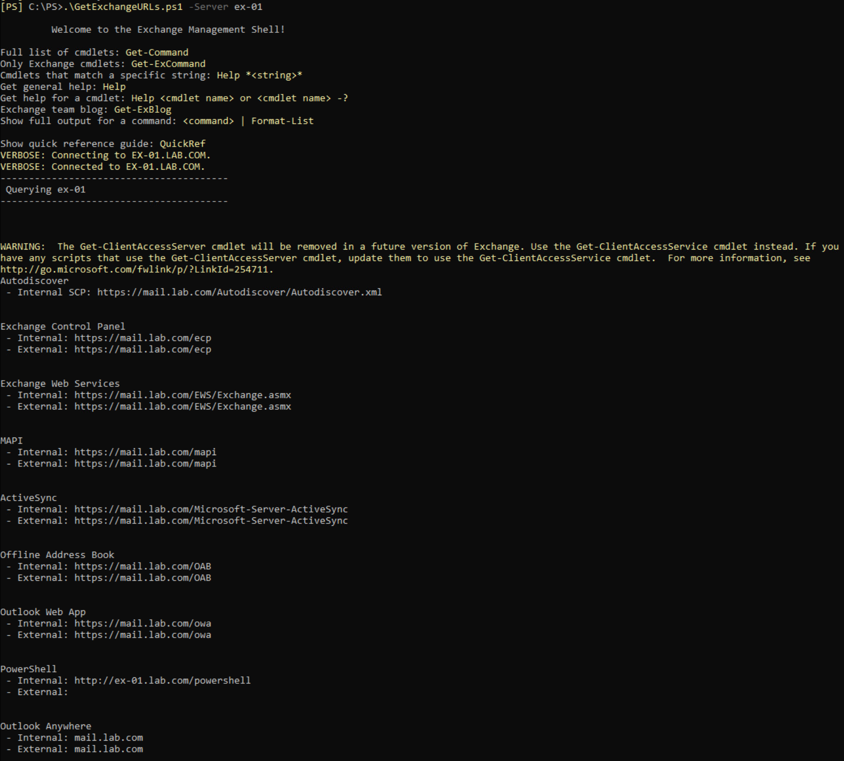This screenshot has width=844, height=761.
Task: Click the ActiveSync external URL
Action: 211,521
